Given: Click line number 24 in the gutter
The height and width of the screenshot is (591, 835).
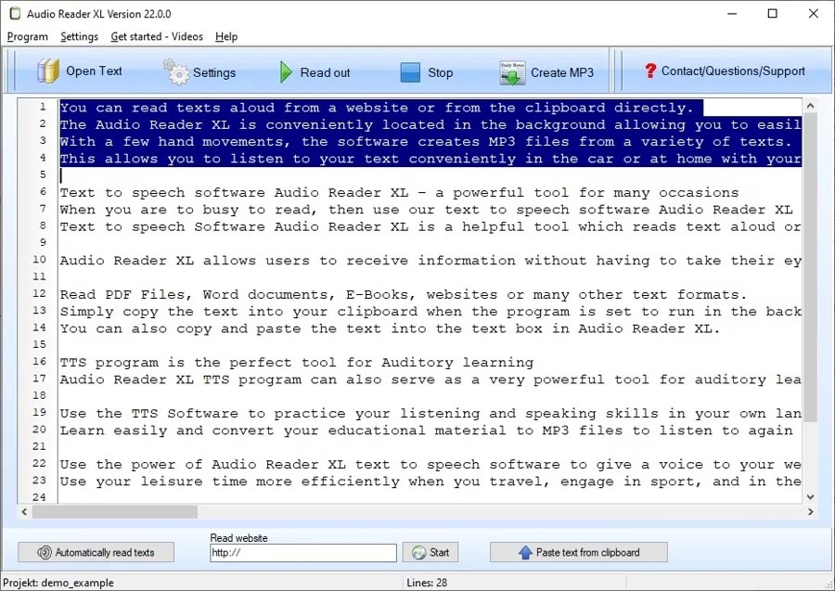Looking at the screenshot, I should point(39,497).
